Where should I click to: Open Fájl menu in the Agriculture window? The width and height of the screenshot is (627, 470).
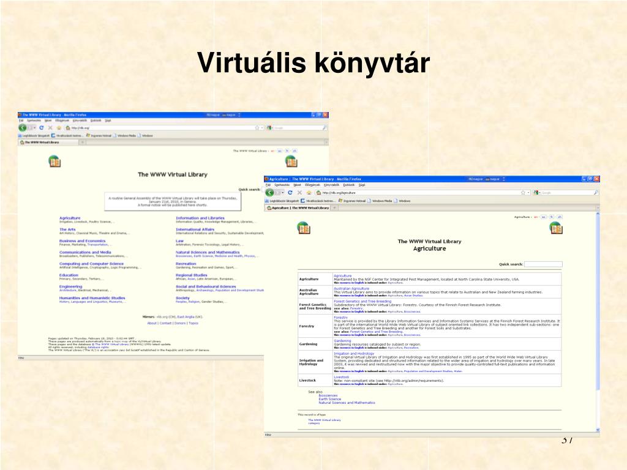point(268,185)
